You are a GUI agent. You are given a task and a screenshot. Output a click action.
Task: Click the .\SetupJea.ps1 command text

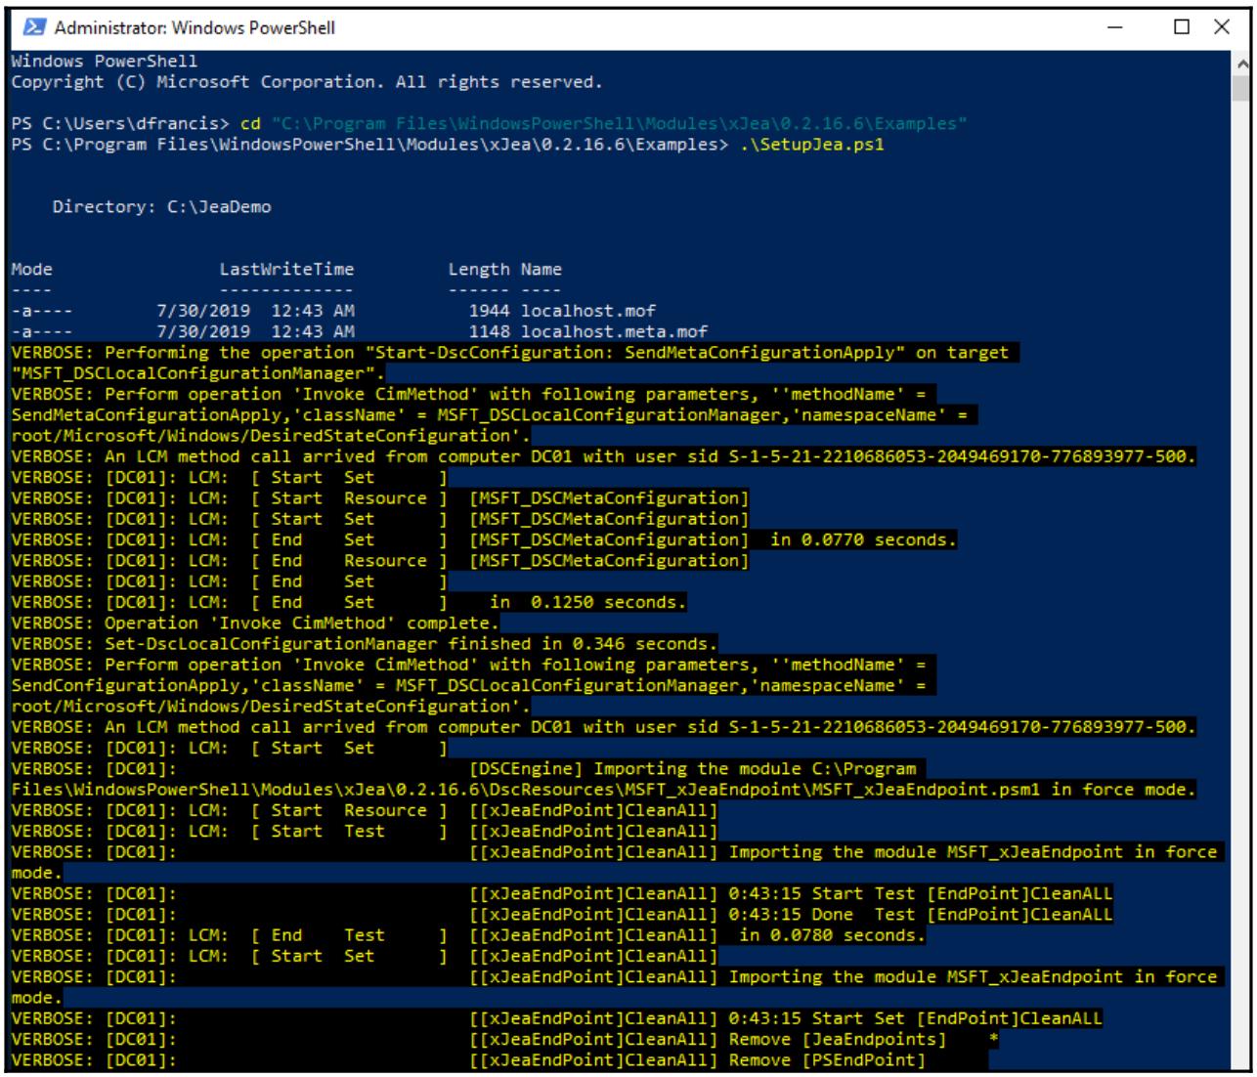click(812, 145)
